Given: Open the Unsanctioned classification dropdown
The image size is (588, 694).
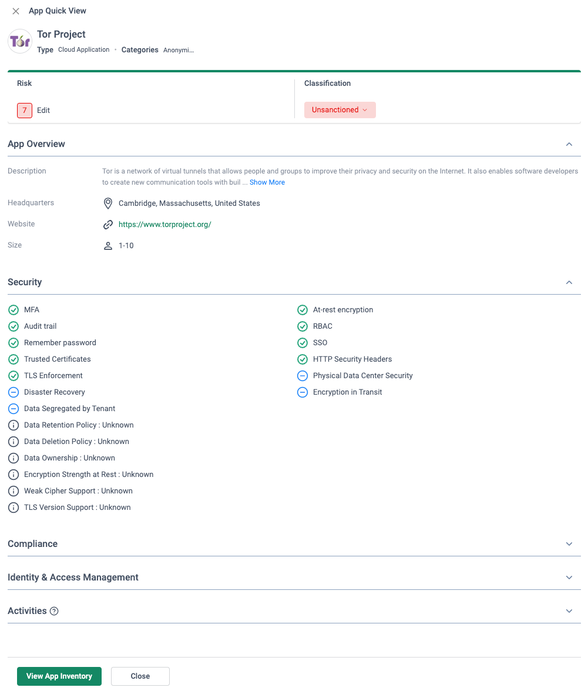Looking at the screenshot, I should tap(340, 110).
